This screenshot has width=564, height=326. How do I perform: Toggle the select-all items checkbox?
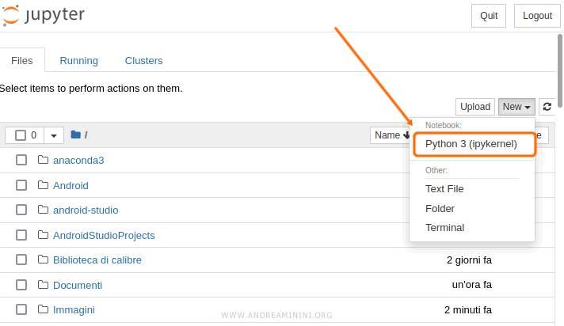[21, 135]
